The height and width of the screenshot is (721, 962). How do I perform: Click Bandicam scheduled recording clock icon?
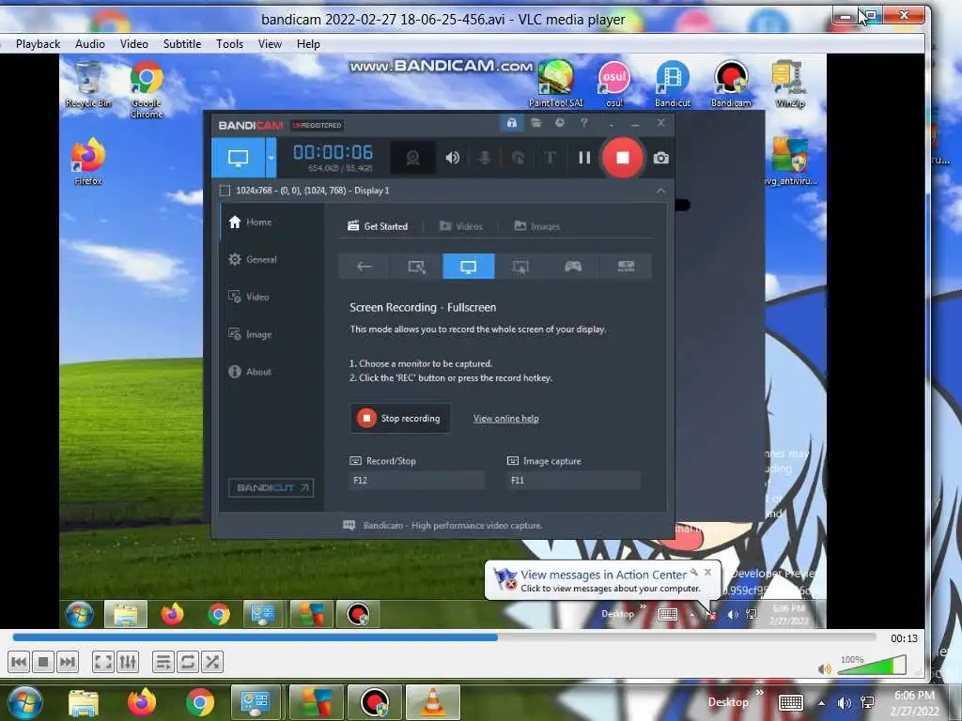560,123
